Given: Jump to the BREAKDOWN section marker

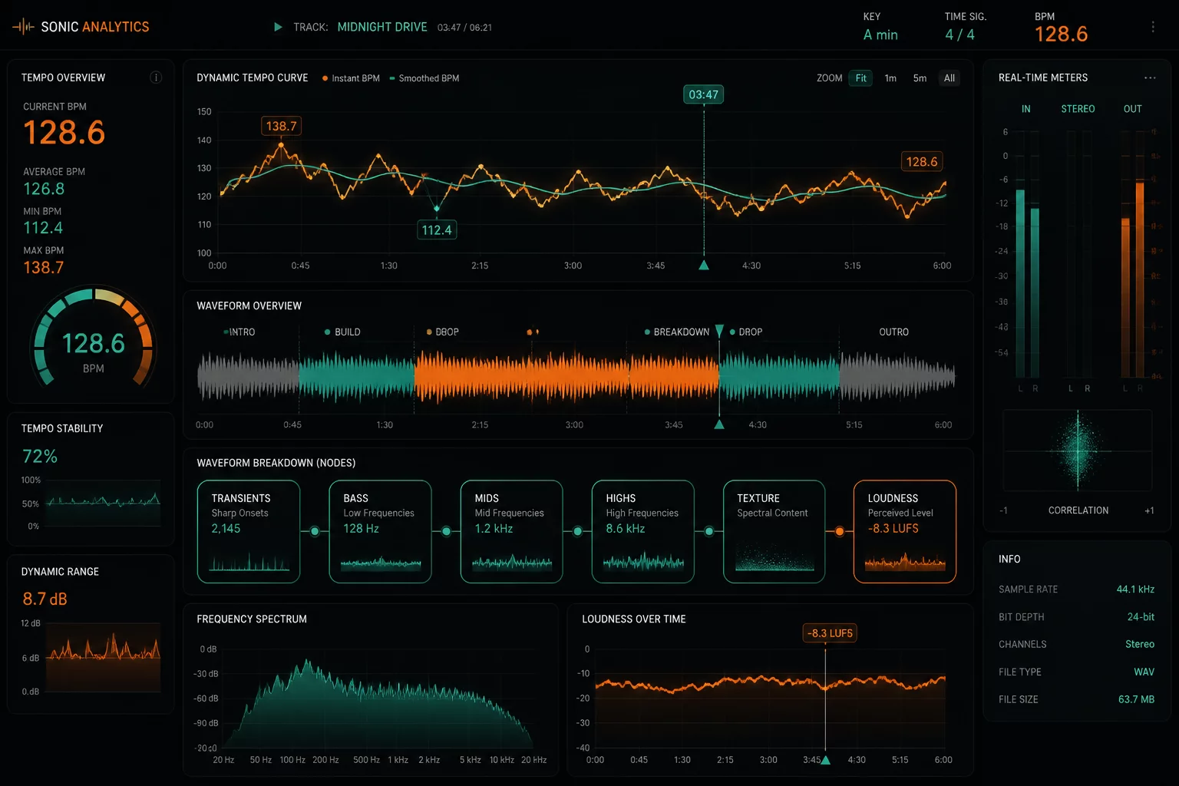Looking at the screenshot, I should pos(676,332).
